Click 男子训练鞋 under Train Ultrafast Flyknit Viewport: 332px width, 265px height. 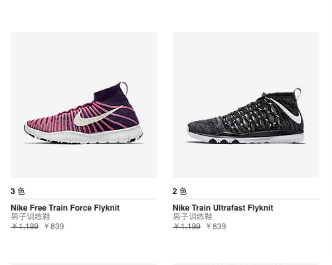[x=193, y=217]
